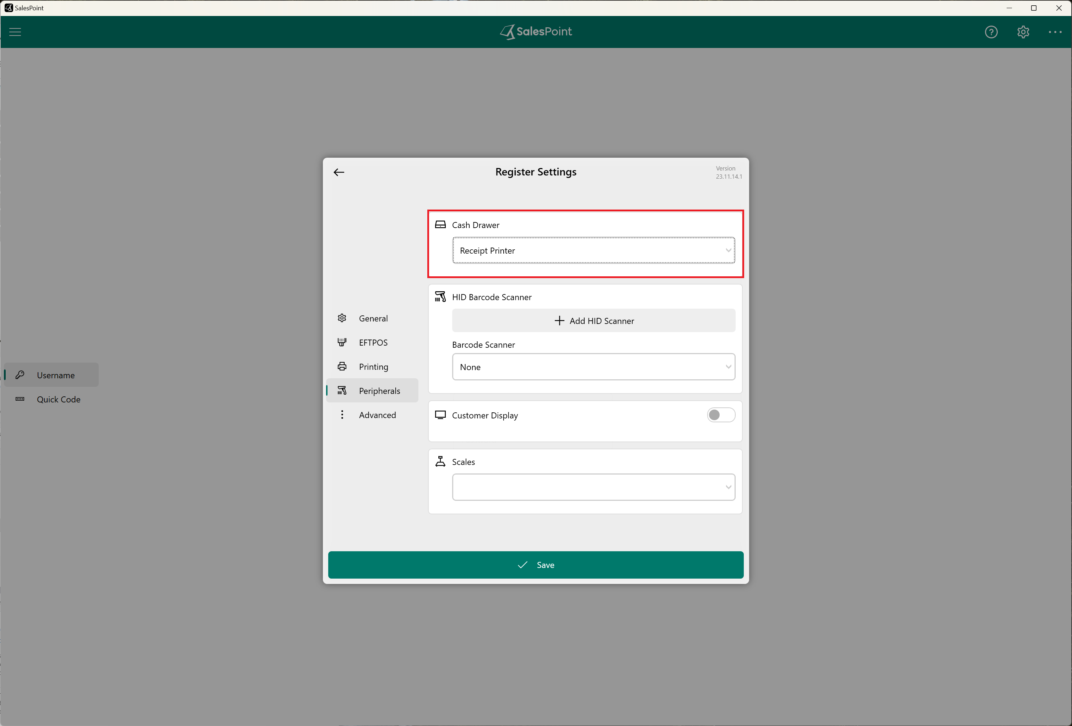Viewport: 1072px width, 726px height.
Task: Toggle the Customer Display switch
Action: (720, 415)
